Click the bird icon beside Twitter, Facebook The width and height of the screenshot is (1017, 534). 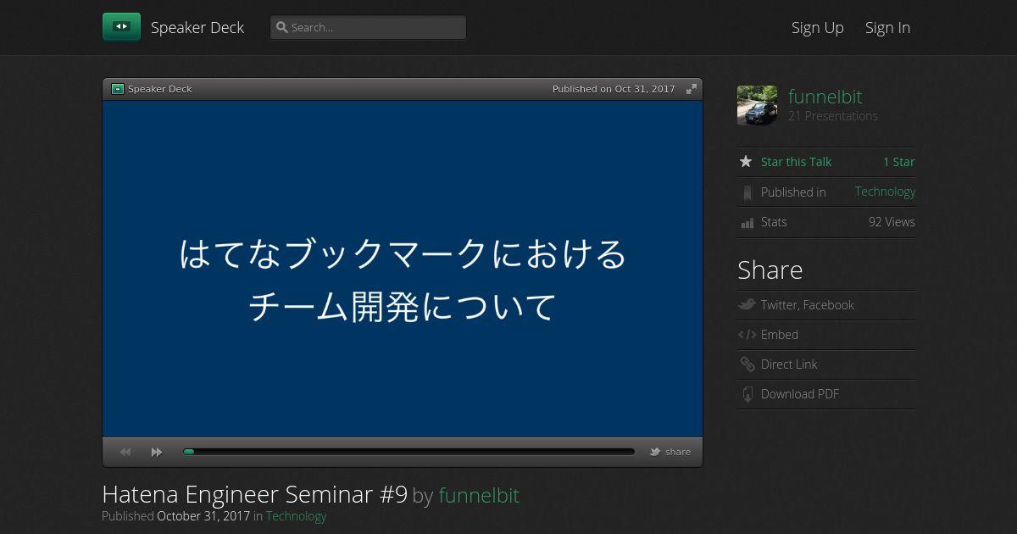click(x=747, y=304)
